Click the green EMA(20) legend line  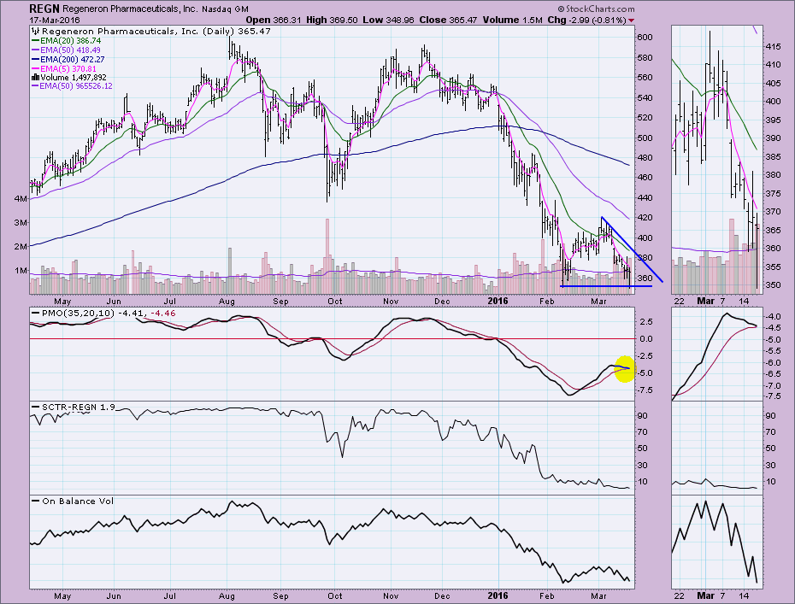[35, 41]
